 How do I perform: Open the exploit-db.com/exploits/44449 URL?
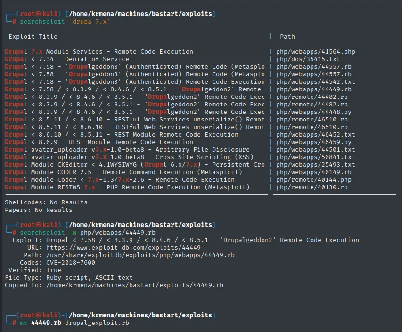point(123,248)
